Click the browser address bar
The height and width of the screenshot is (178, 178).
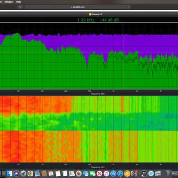[77, 7]
